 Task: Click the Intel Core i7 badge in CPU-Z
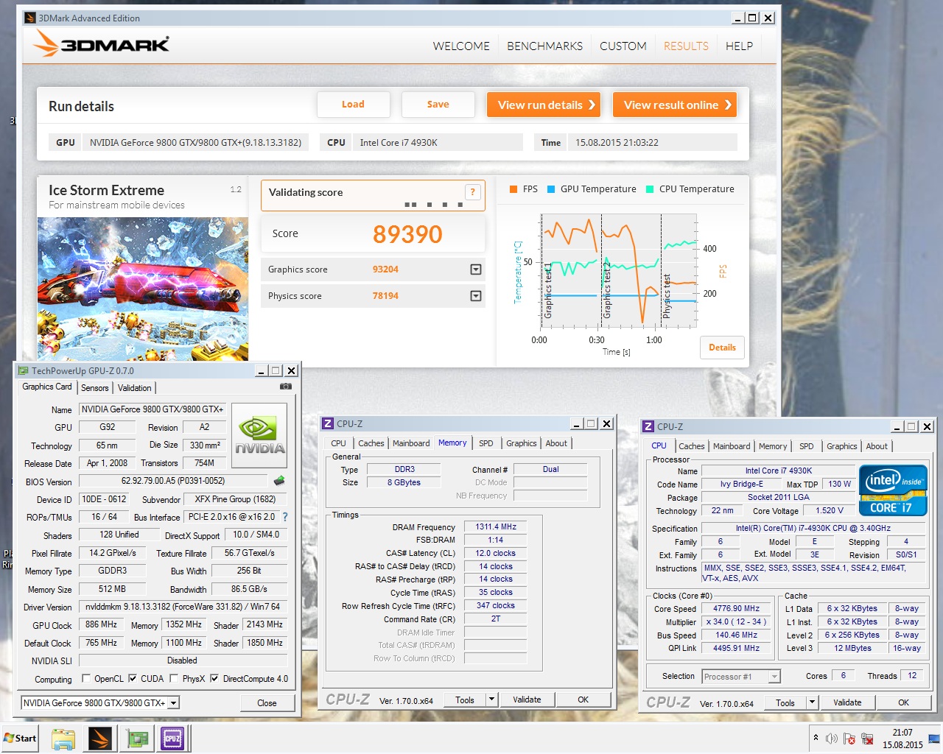coord(893,490)
